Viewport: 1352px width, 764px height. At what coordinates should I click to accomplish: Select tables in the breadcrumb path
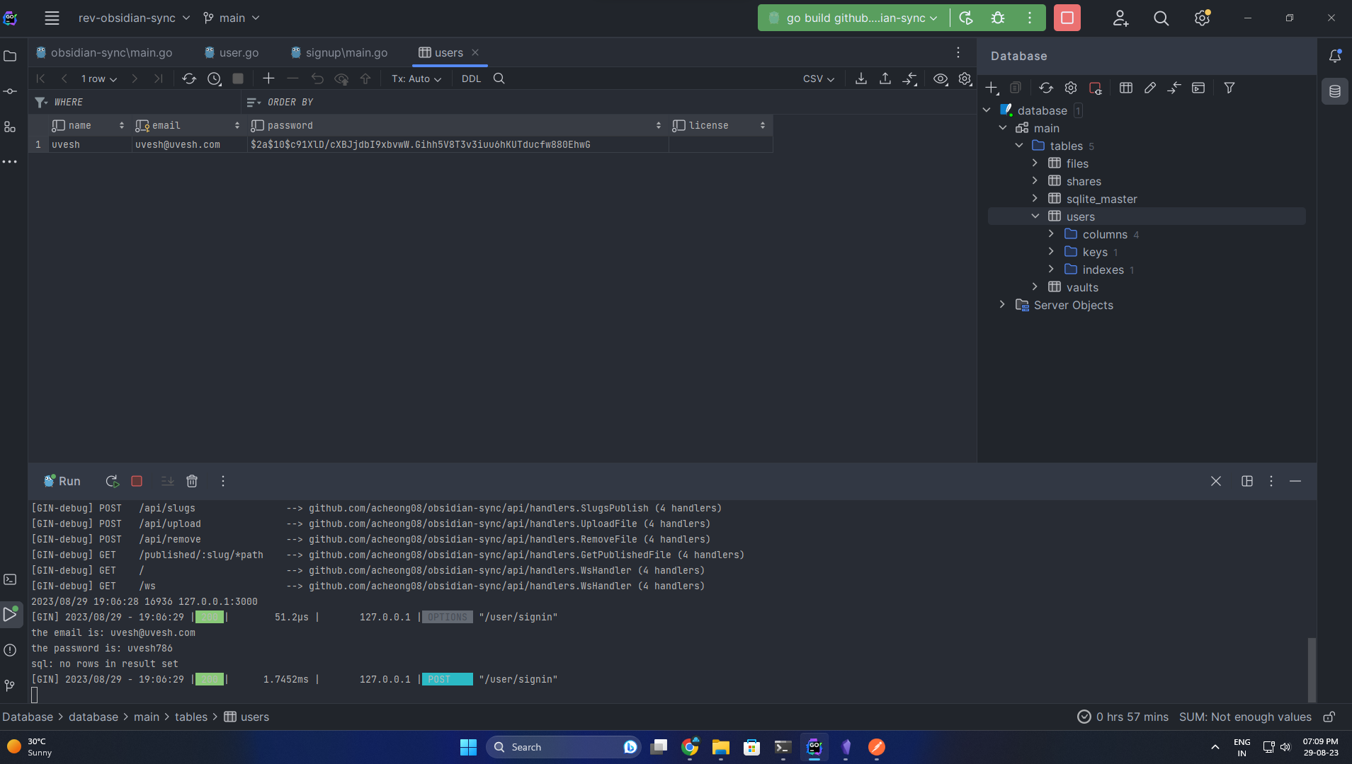coord(191,717)
